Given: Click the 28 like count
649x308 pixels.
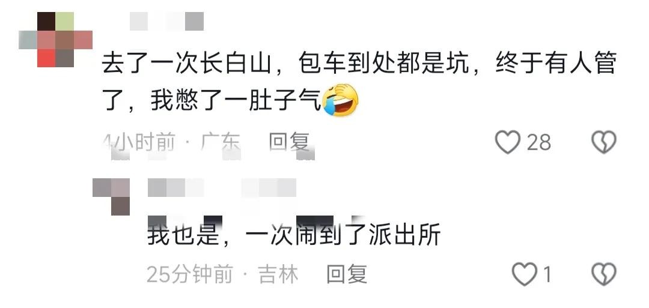Looking at the screenshot, I should (539, 143).
